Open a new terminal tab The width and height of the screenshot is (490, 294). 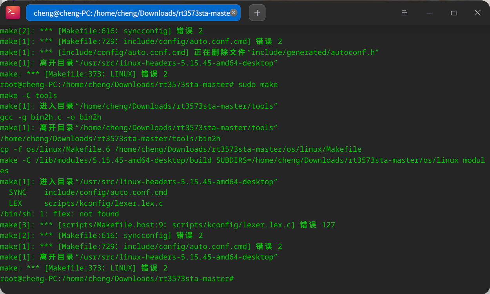[257, 13]
